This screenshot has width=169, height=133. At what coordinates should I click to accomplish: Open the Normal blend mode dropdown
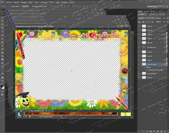point(146,18)
